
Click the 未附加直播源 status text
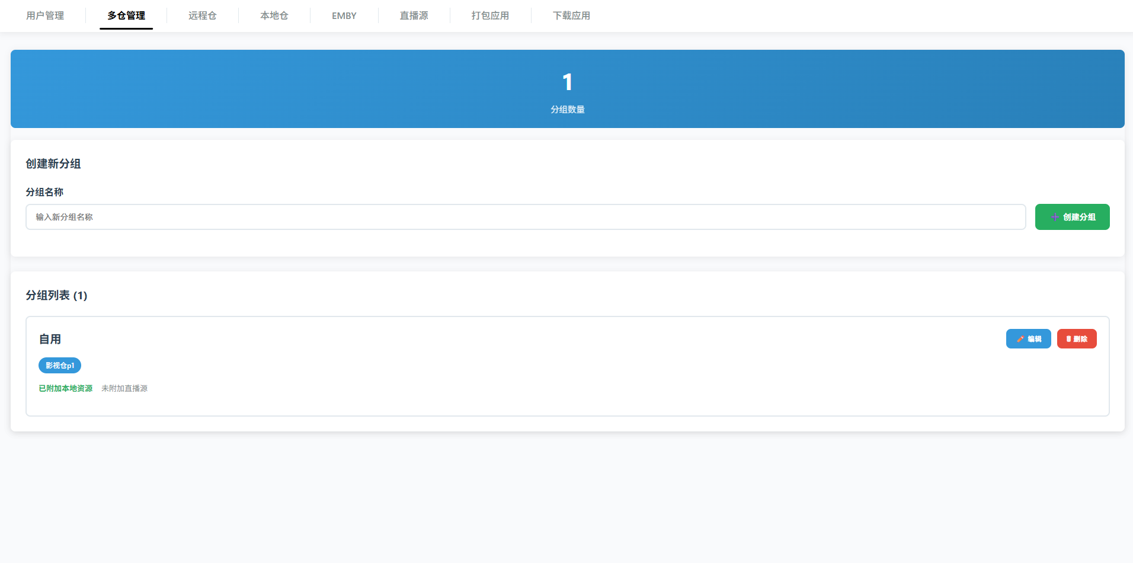pos(124,389)
